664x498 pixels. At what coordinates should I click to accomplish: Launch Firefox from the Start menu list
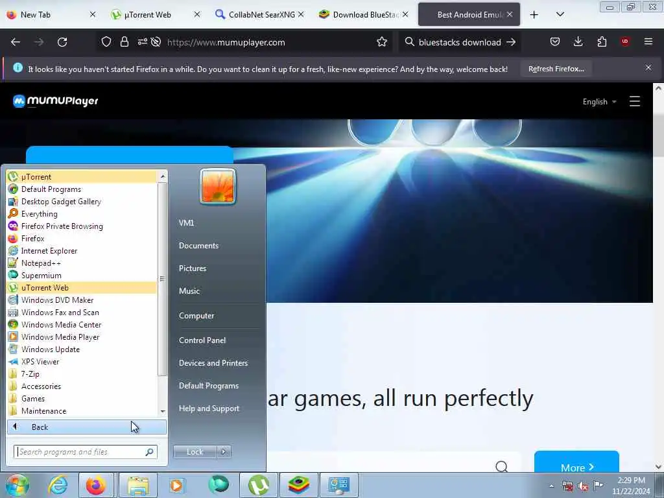[x=82, y=238]
